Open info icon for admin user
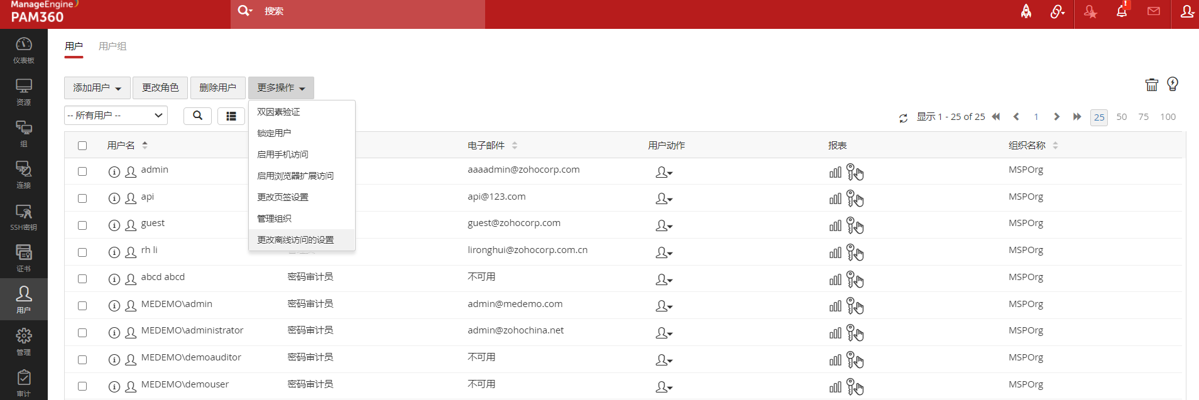 point(114,172)
